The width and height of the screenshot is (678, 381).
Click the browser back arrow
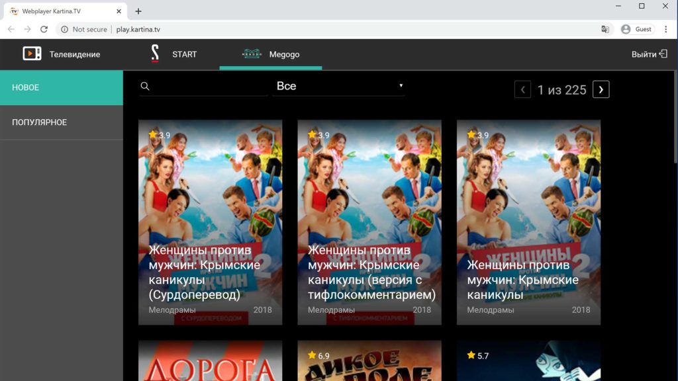(x=11, y=29)
